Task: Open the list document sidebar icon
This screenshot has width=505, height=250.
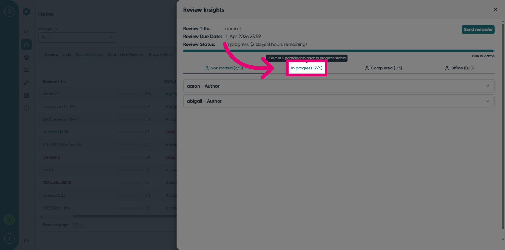Action: pyautogui.click(x=26, y=95)
